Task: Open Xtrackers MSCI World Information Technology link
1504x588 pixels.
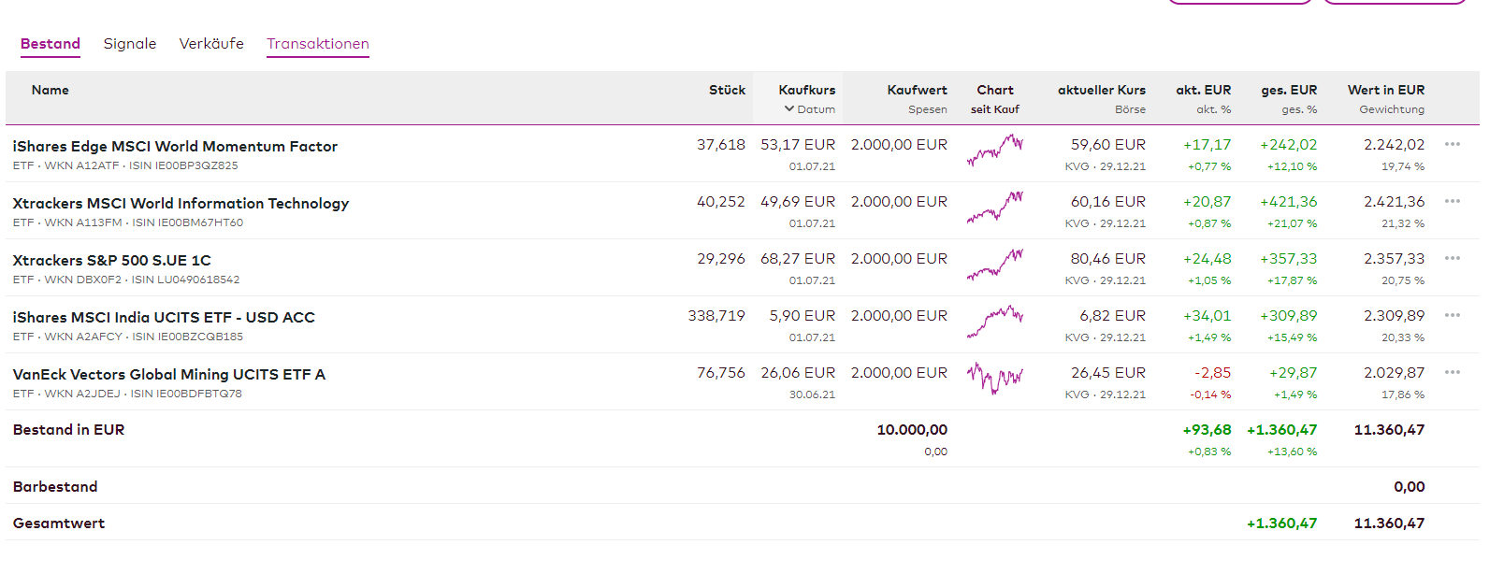Action: [181, 204]
